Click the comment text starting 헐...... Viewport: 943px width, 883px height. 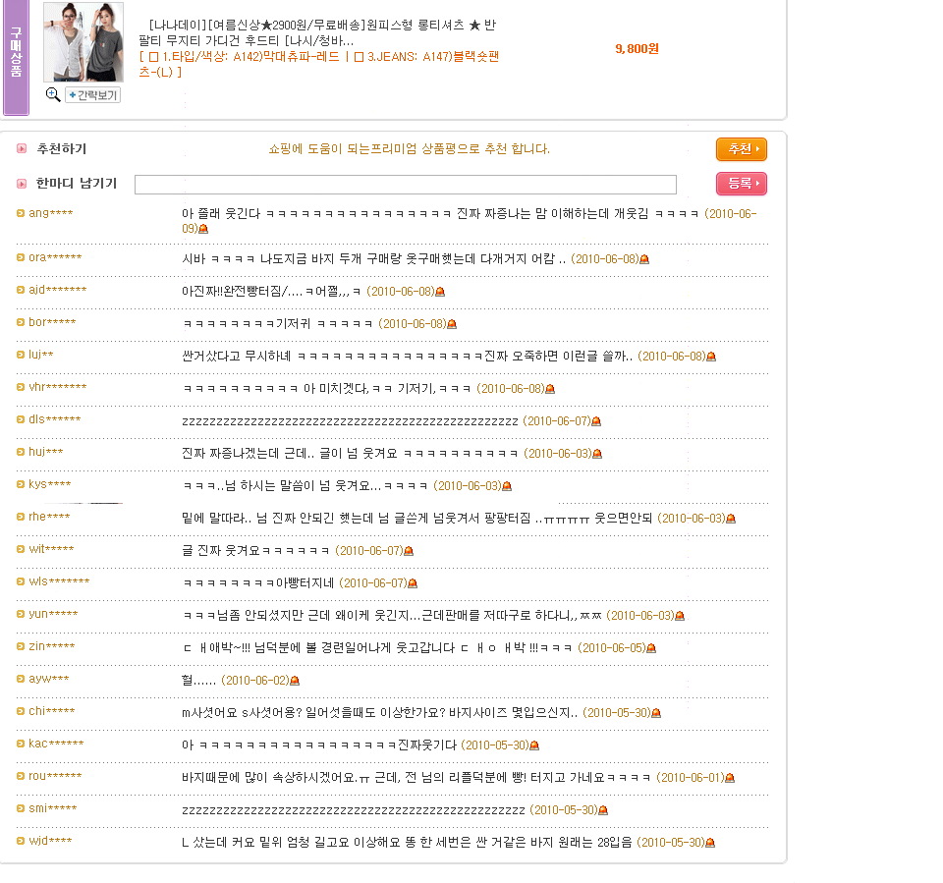coord(198,681)
